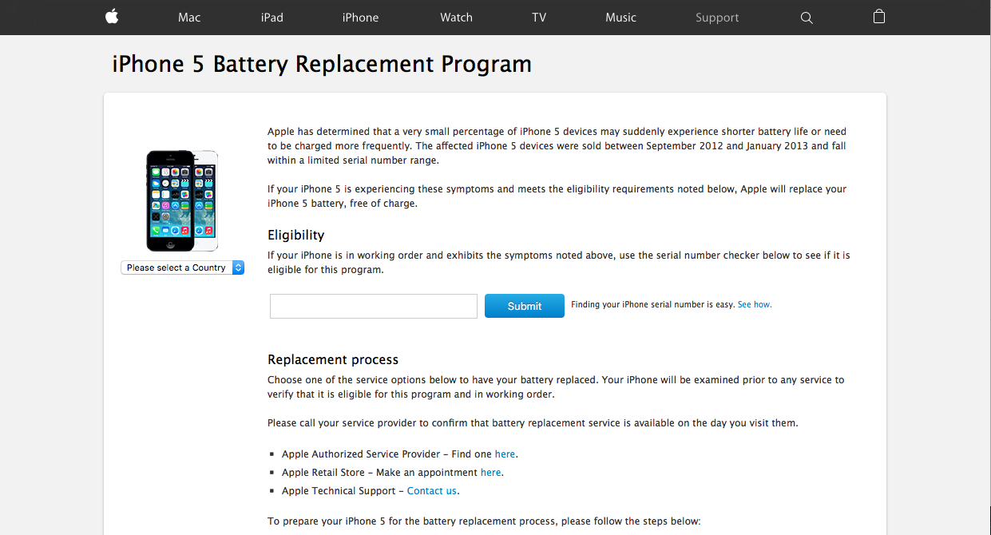Open the See how link
Viewport: 991px width, 535px height.
(x=754, y=305)
